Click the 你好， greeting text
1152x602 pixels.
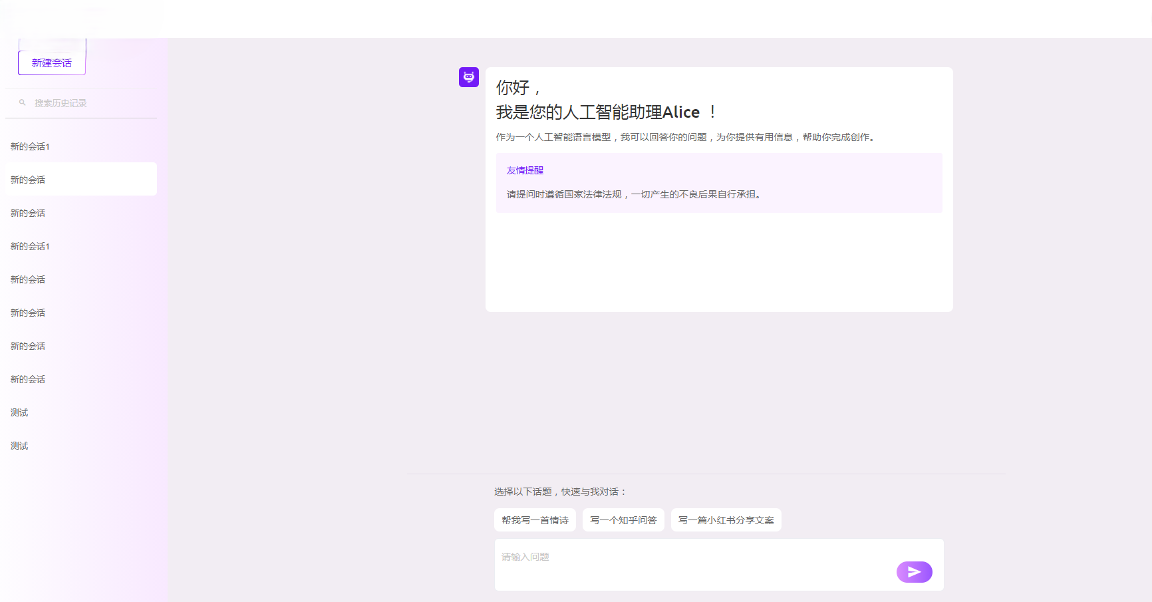pos(518,87)
